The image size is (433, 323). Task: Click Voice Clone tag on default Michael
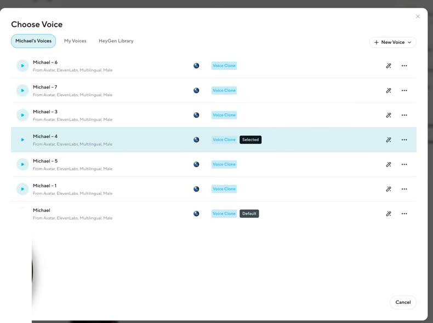pyautogui.click(x=224, y=214)
